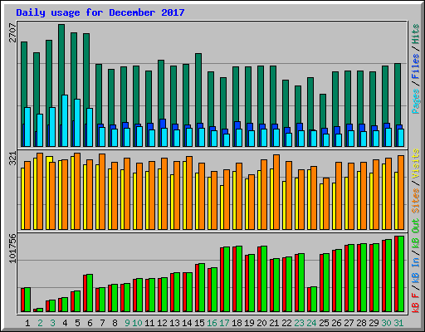This screenshot has width=425, height=332.
Task: Click day label 12 on the x-axis
Action: click(162, 323)
